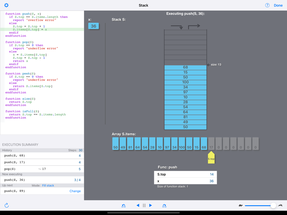The height and width of the screenshot is (215, 287).
Task: Click the turtle slow-speed icon
Action: pyautogui.click(x=241, y=206)
